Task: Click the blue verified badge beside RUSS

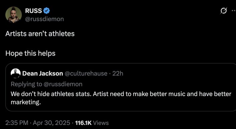Action: [47, 11]
